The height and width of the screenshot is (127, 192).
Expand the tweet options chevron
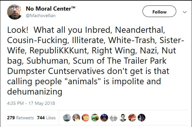pos(185,12)
